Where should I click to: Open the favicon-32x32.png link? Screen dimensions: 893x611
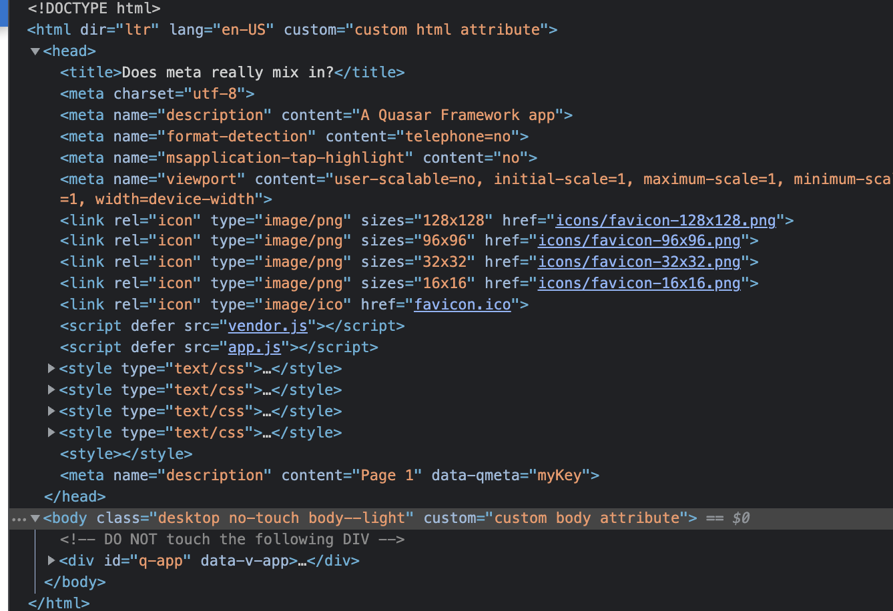pyautogui.click(x=639, y=262)
